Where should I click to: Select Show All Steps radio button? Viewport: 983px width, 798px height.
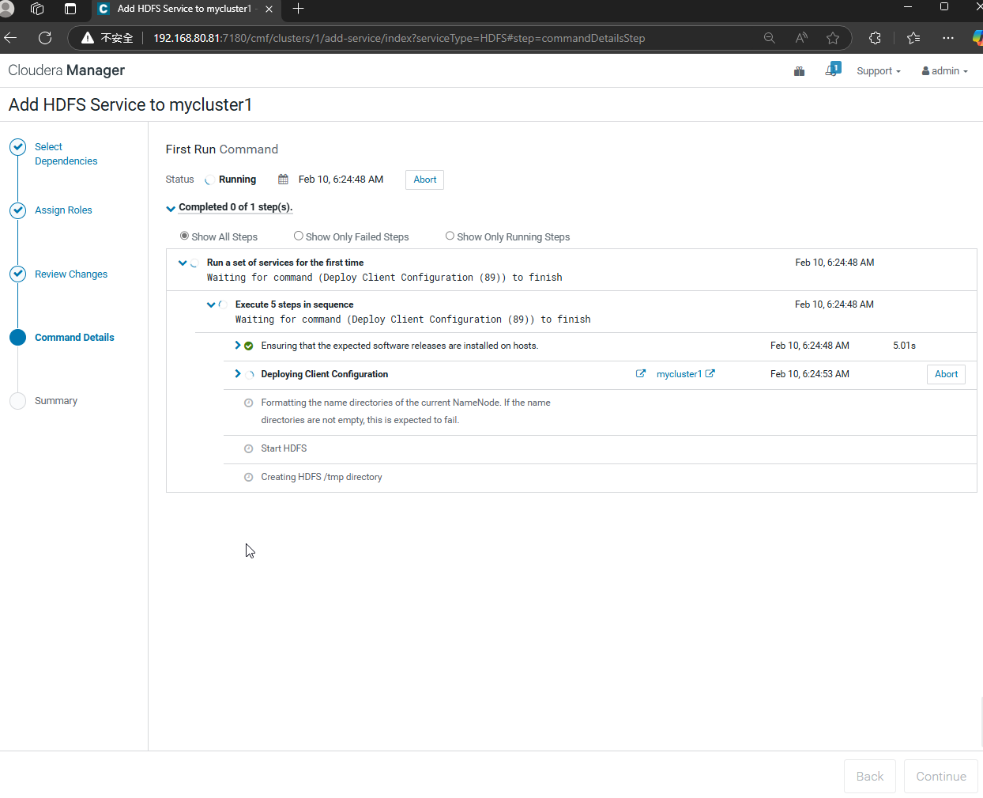point(184,236)
